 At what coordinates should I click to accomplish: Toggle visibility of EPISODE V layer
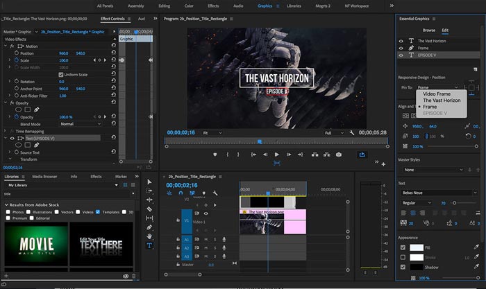click(x=401, y=55)
